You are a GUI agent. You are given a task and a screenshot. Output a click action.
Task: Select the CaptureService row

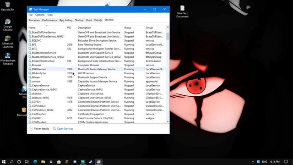pyautogui.click(x=97, y=86)
